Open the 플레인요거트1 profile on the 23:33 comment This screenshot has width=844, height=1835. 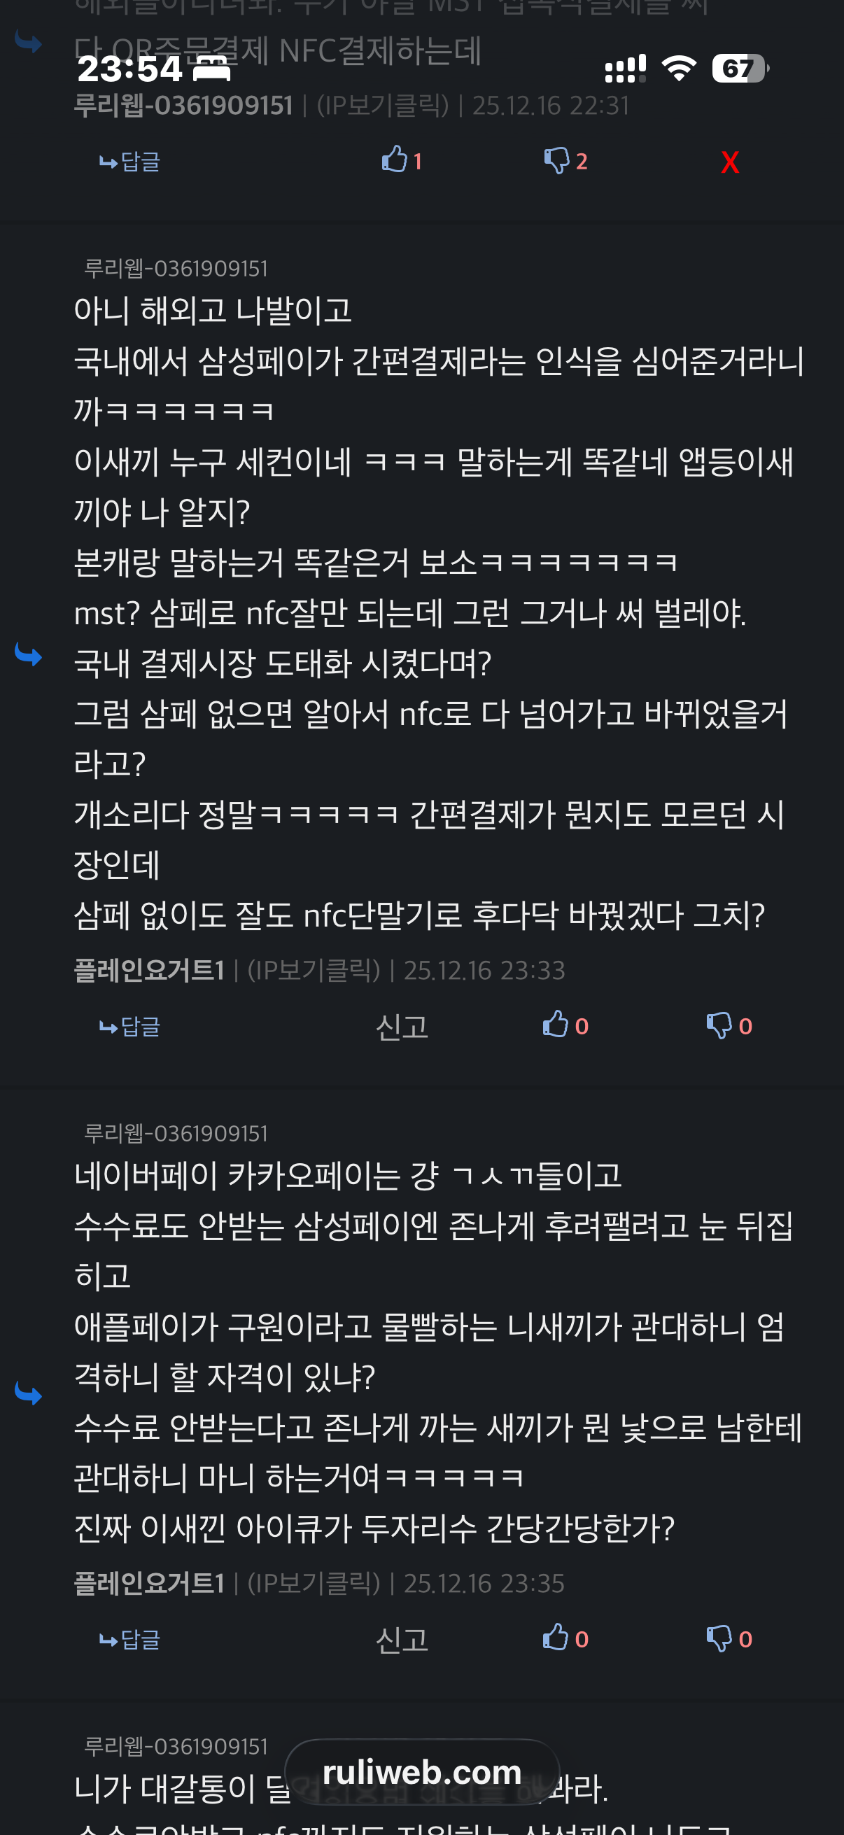(149, 970)
